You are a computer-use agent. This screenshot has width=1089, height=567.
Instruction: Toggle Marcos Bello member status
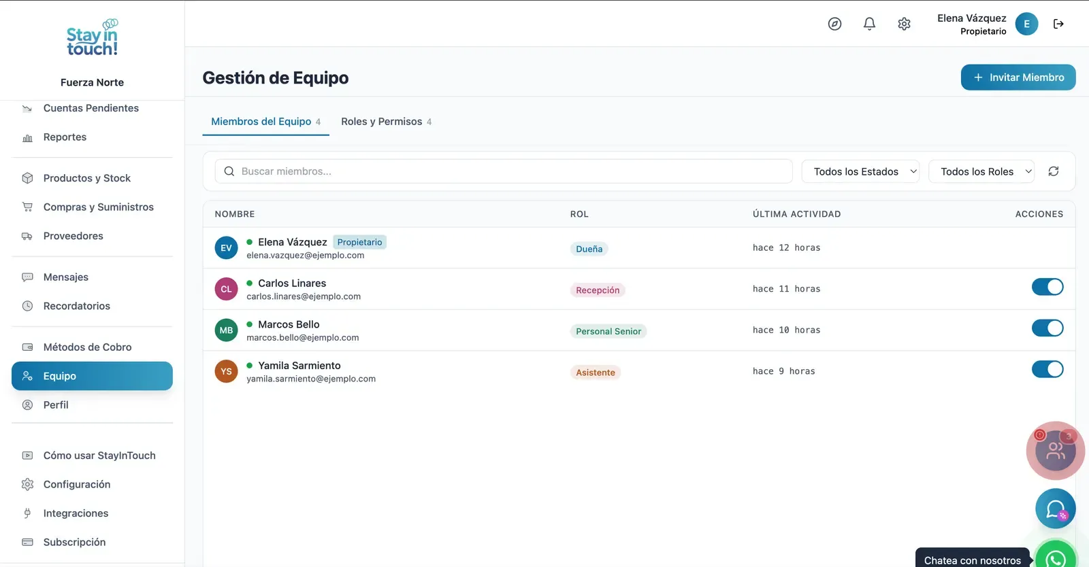click(1047, 328)
